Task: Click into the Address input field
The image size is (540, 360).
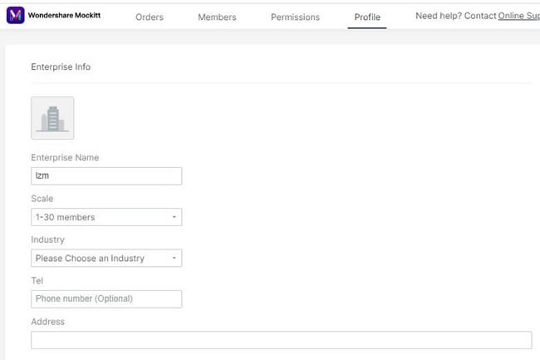Action: [x=282, y=340]
